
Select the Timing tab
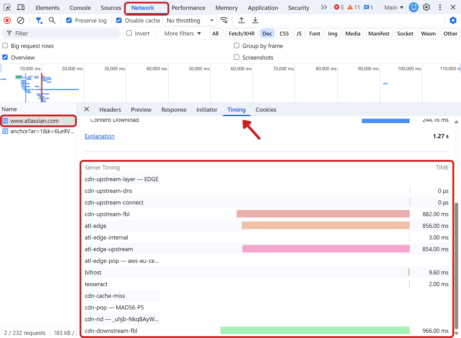coord(236,110)
